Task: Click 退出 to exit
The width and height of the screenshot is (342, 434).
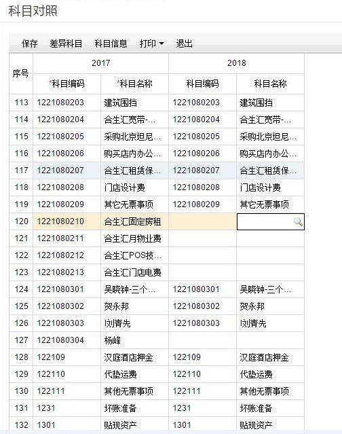Action: [184, 43]
